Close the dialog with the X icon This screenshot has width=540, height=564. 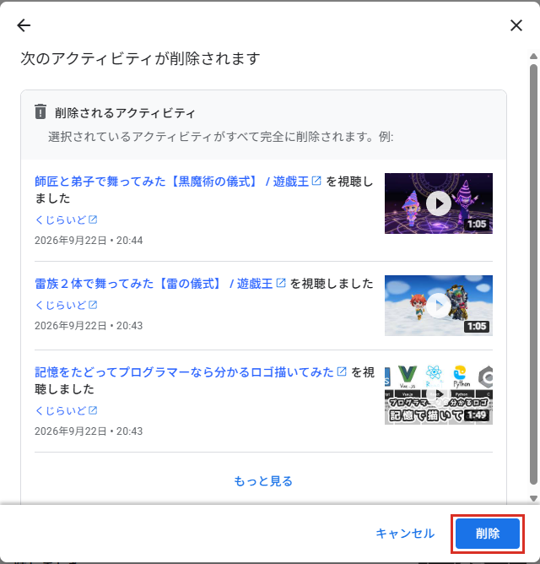(x=516, y=25)
